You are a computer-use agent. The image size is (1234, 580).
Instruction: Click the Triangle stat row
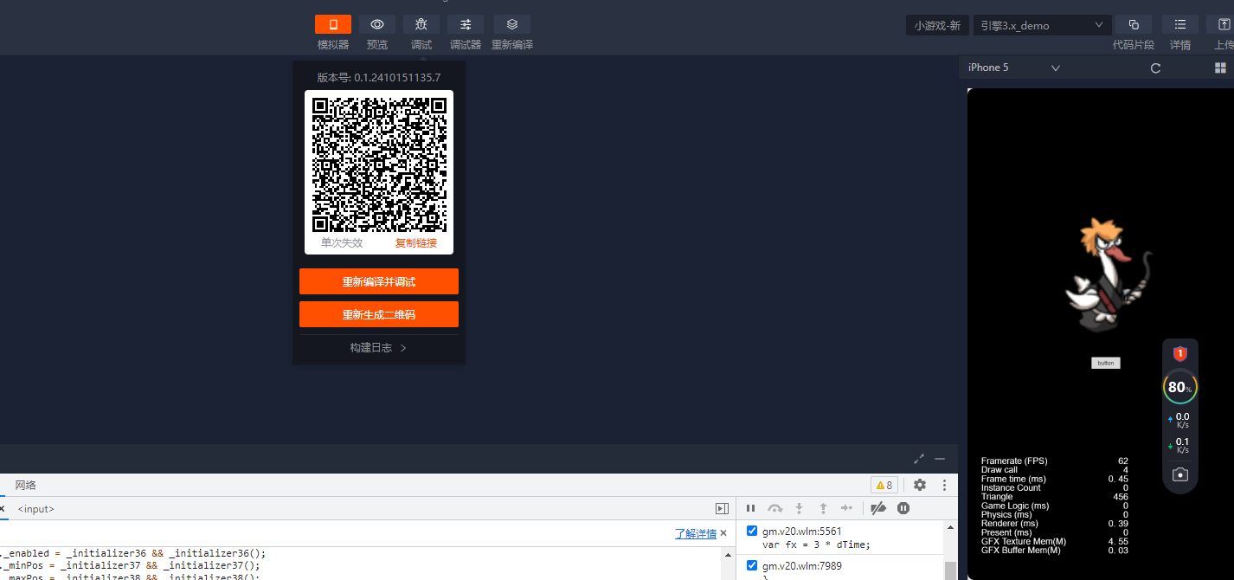[1055, 496]
